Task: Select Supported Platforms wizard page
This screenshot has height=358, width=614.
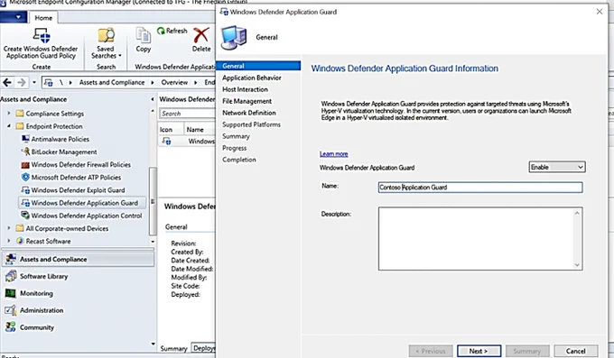Action: point(251,124)
